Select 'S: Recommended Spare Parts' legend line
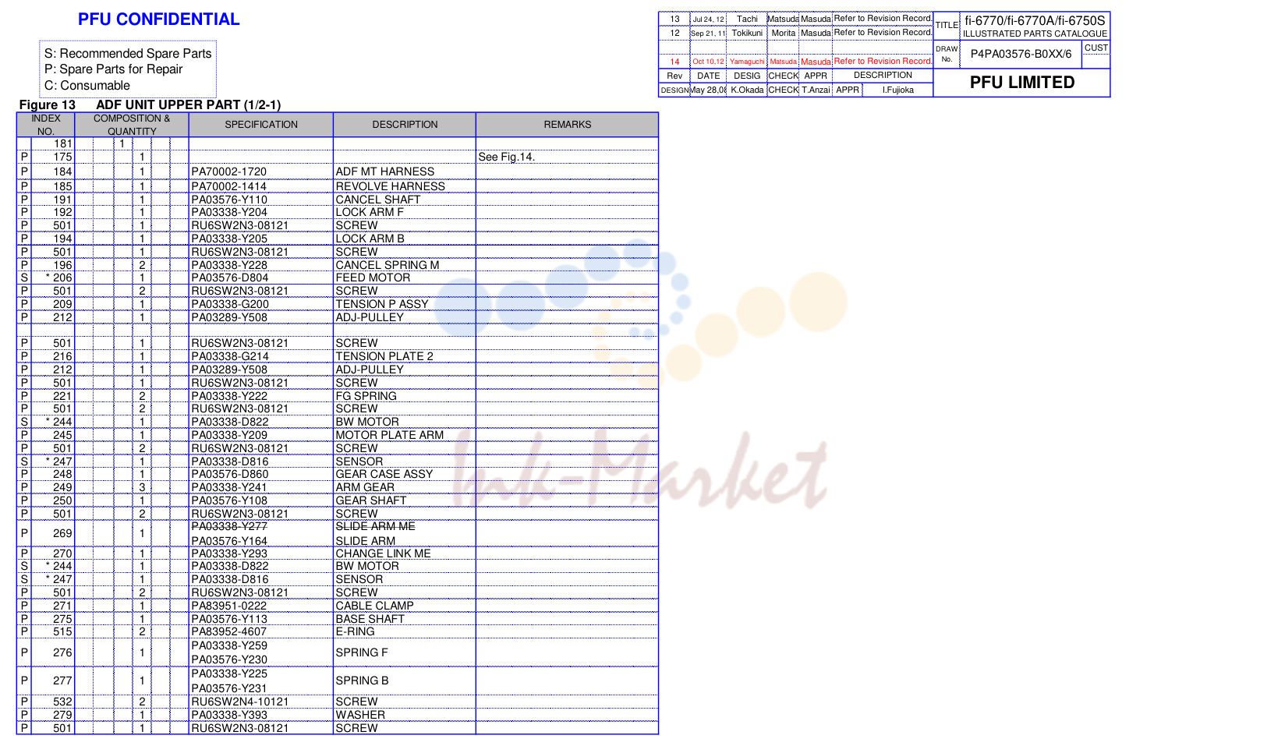This screenshot has height=746, width=1285. [x=128, y=53]
